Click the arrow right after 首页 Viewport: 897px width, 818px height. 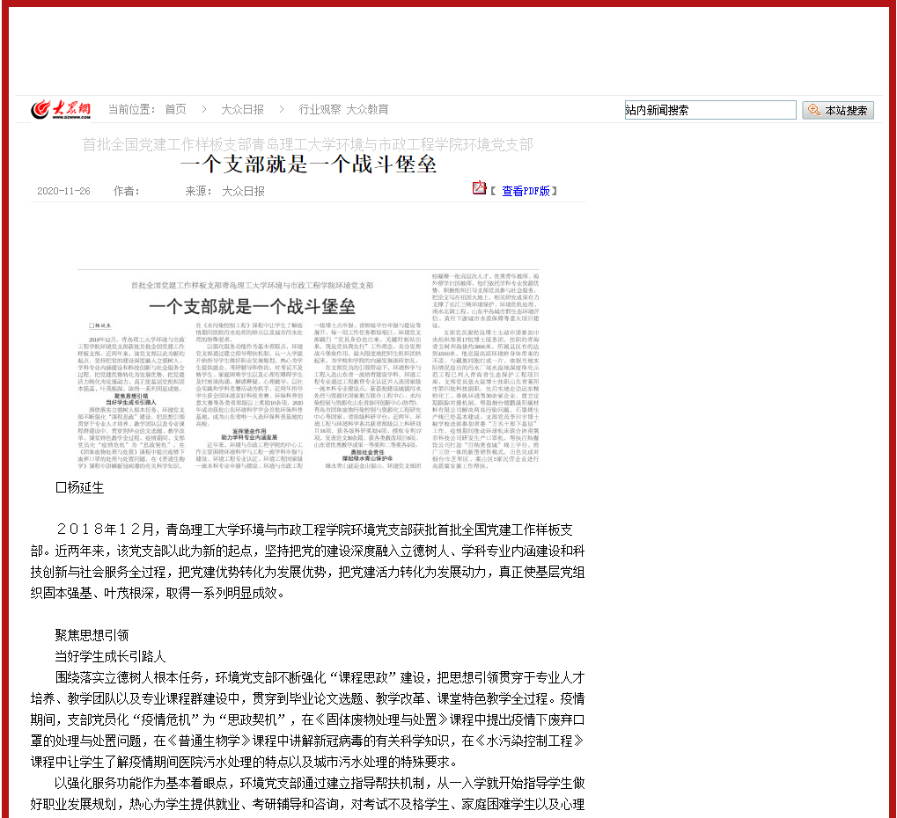click(x=202, y=109)
